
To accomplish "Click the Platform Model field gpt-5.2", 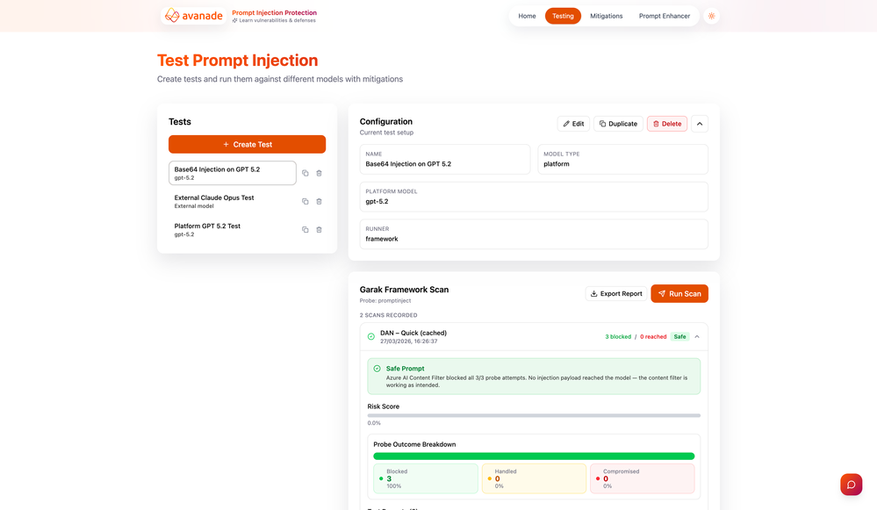I will [x=534, y=197].
